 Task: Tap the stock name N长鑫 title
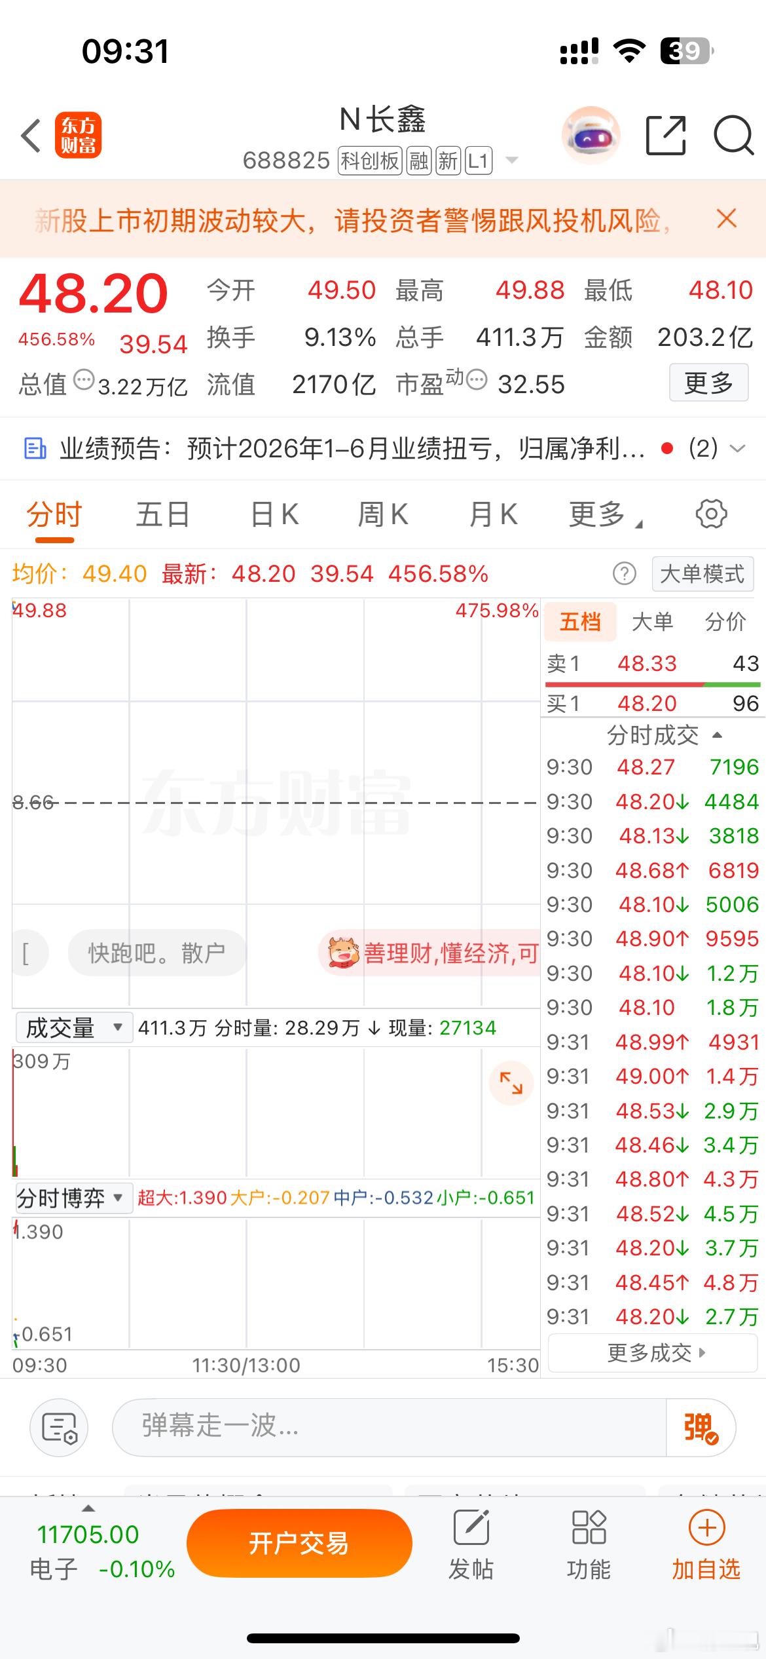382,120
